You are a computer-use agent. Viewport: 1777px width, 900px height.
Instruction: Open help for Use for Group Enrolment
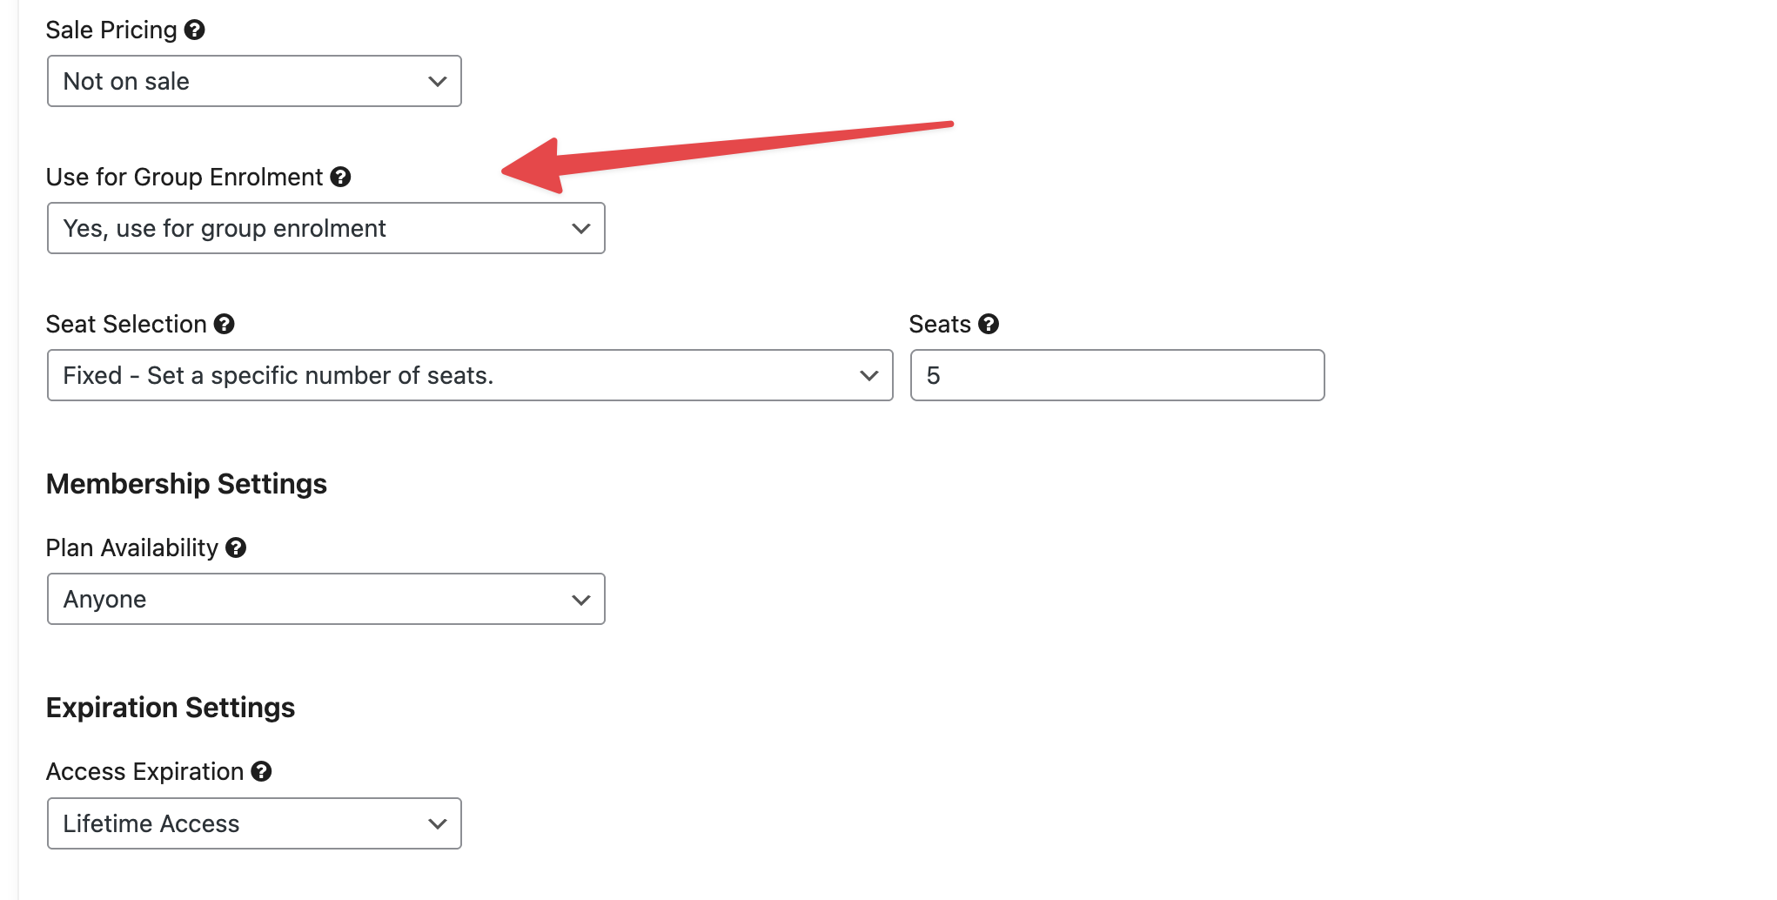pyautogui.click(x=340, y=177)
